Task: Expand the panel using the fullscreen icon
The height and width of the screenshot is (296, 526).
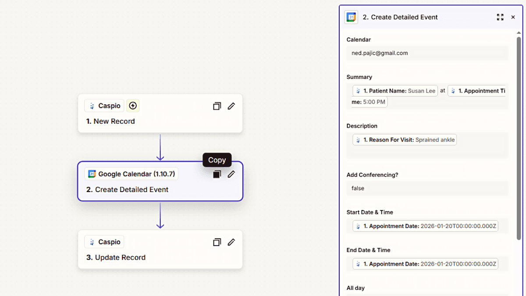Action: tap(500, 17)
